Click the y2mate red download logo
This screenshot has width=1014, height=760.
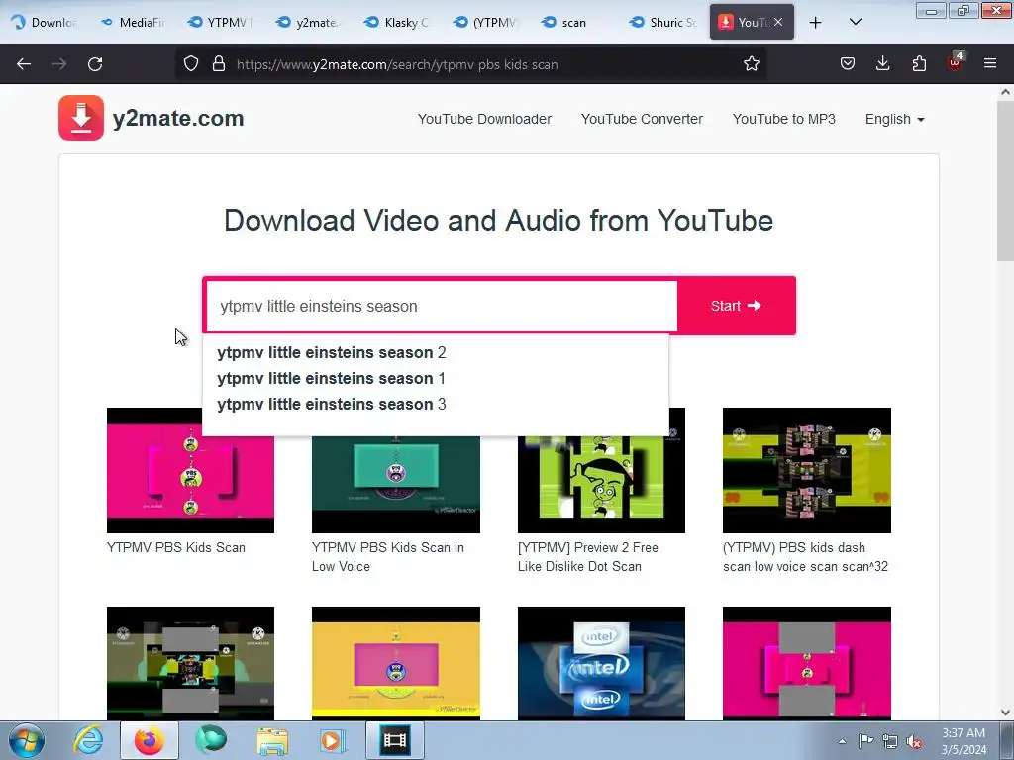pyautogui.click(x=81, y=118)
